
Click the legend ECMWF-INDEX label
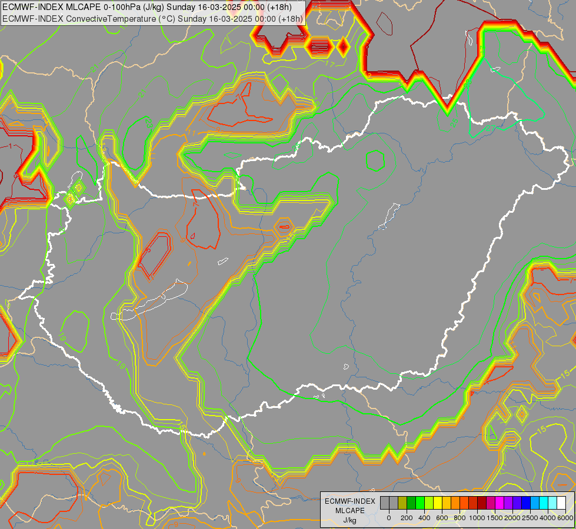click(x=350, y=501)
